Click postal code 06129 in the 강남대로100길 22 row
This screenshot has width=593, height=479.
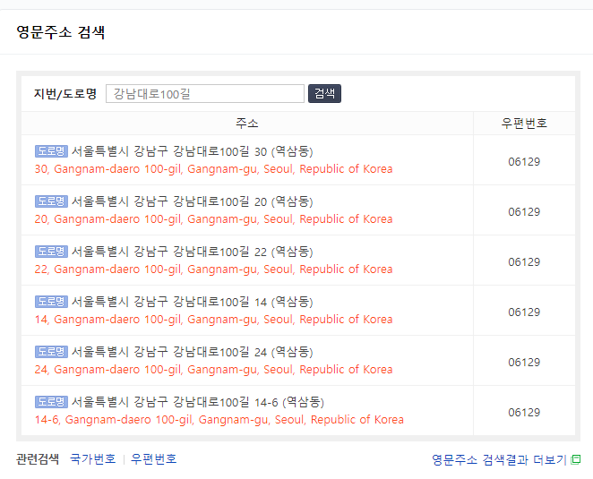tap(524, 262)
